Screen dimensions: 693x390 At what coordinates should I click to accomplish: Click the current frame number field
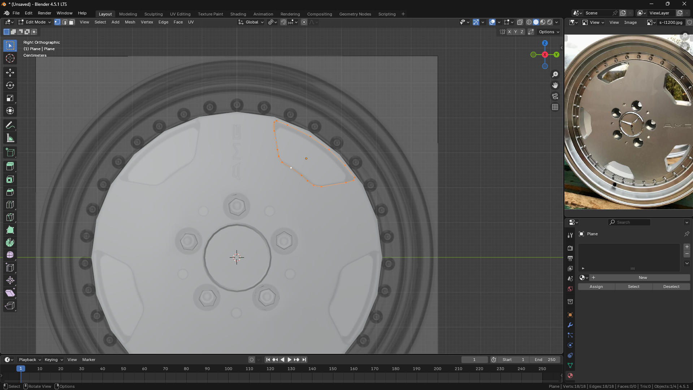474,360
